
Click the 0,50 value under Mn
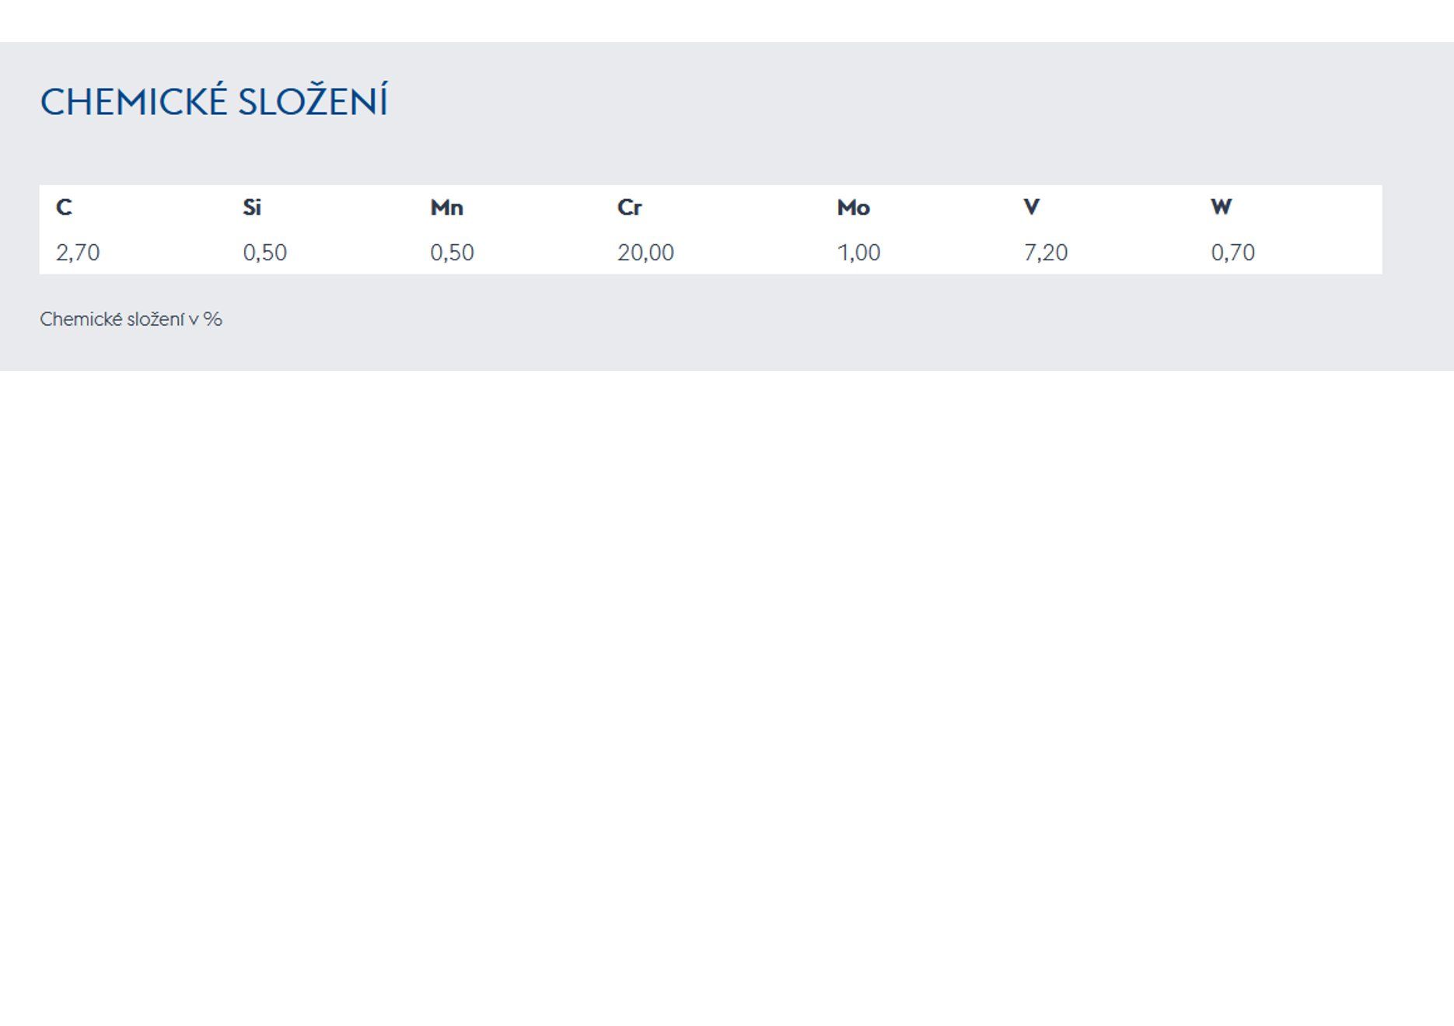click(x=452, y=253)
